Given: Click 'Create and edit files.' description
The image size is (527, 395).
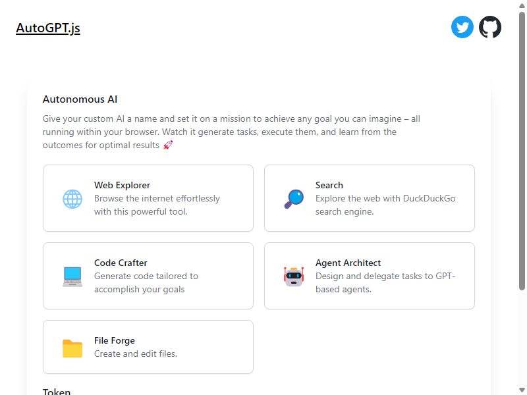Looking at the screenshot, I should 136,354.
